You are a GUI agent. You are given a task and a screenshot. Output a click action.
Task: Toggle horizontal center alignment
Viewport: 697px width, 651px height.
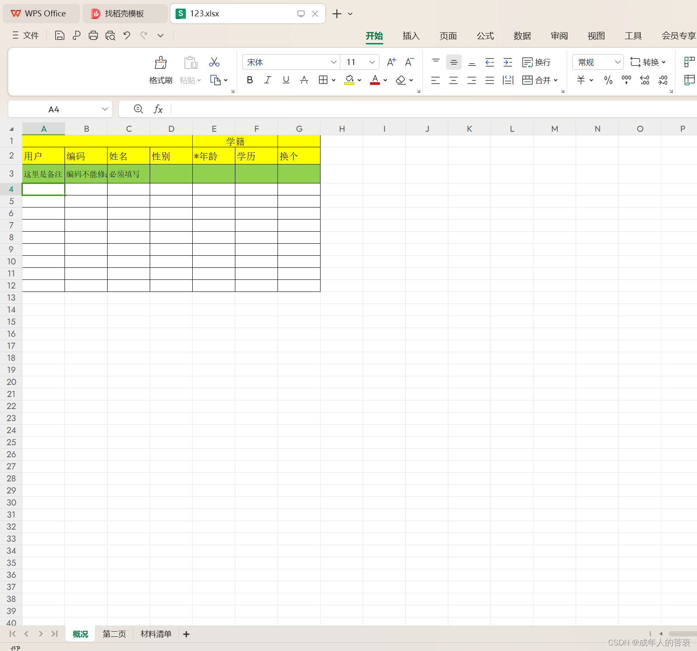[x=453, y=80]
